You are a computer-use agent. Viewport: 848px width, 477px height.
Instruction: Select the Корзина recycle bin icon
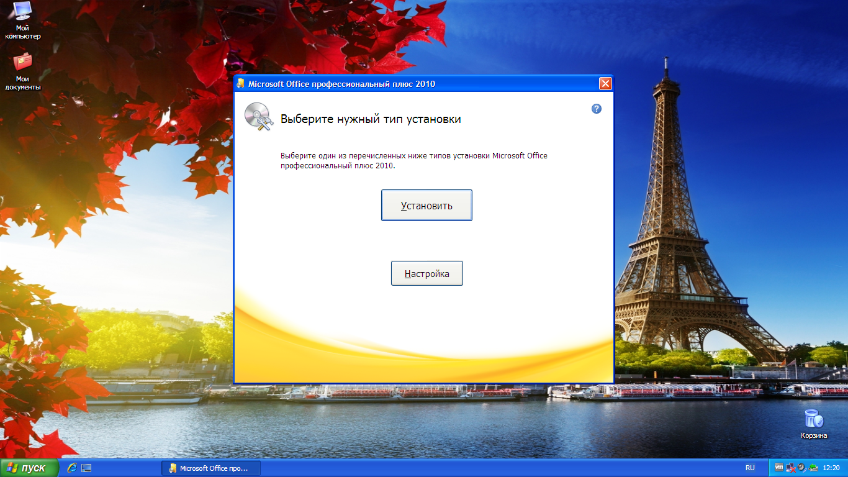coord(814,424)
